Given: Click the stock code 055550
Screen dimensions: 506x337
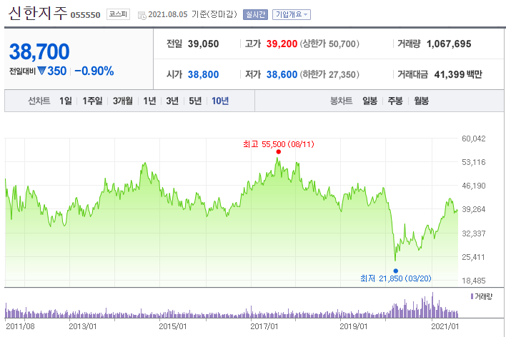Looking at the screenshot, I should [86, 15].
